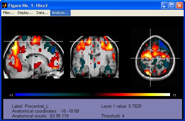185x121 pixels.
Task: Open the Files... menu
Action: pos(8,13)
